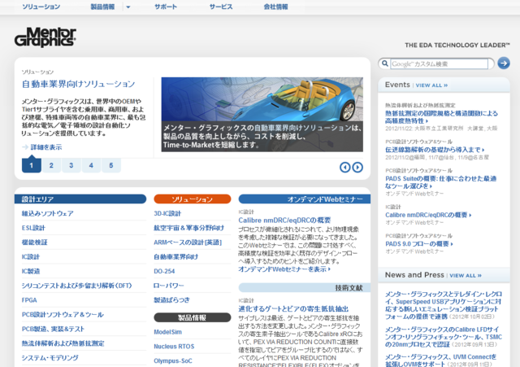Screen dimensions: 520x367
Task: Open the 製造ばらつき link
Action: [171, 300]
